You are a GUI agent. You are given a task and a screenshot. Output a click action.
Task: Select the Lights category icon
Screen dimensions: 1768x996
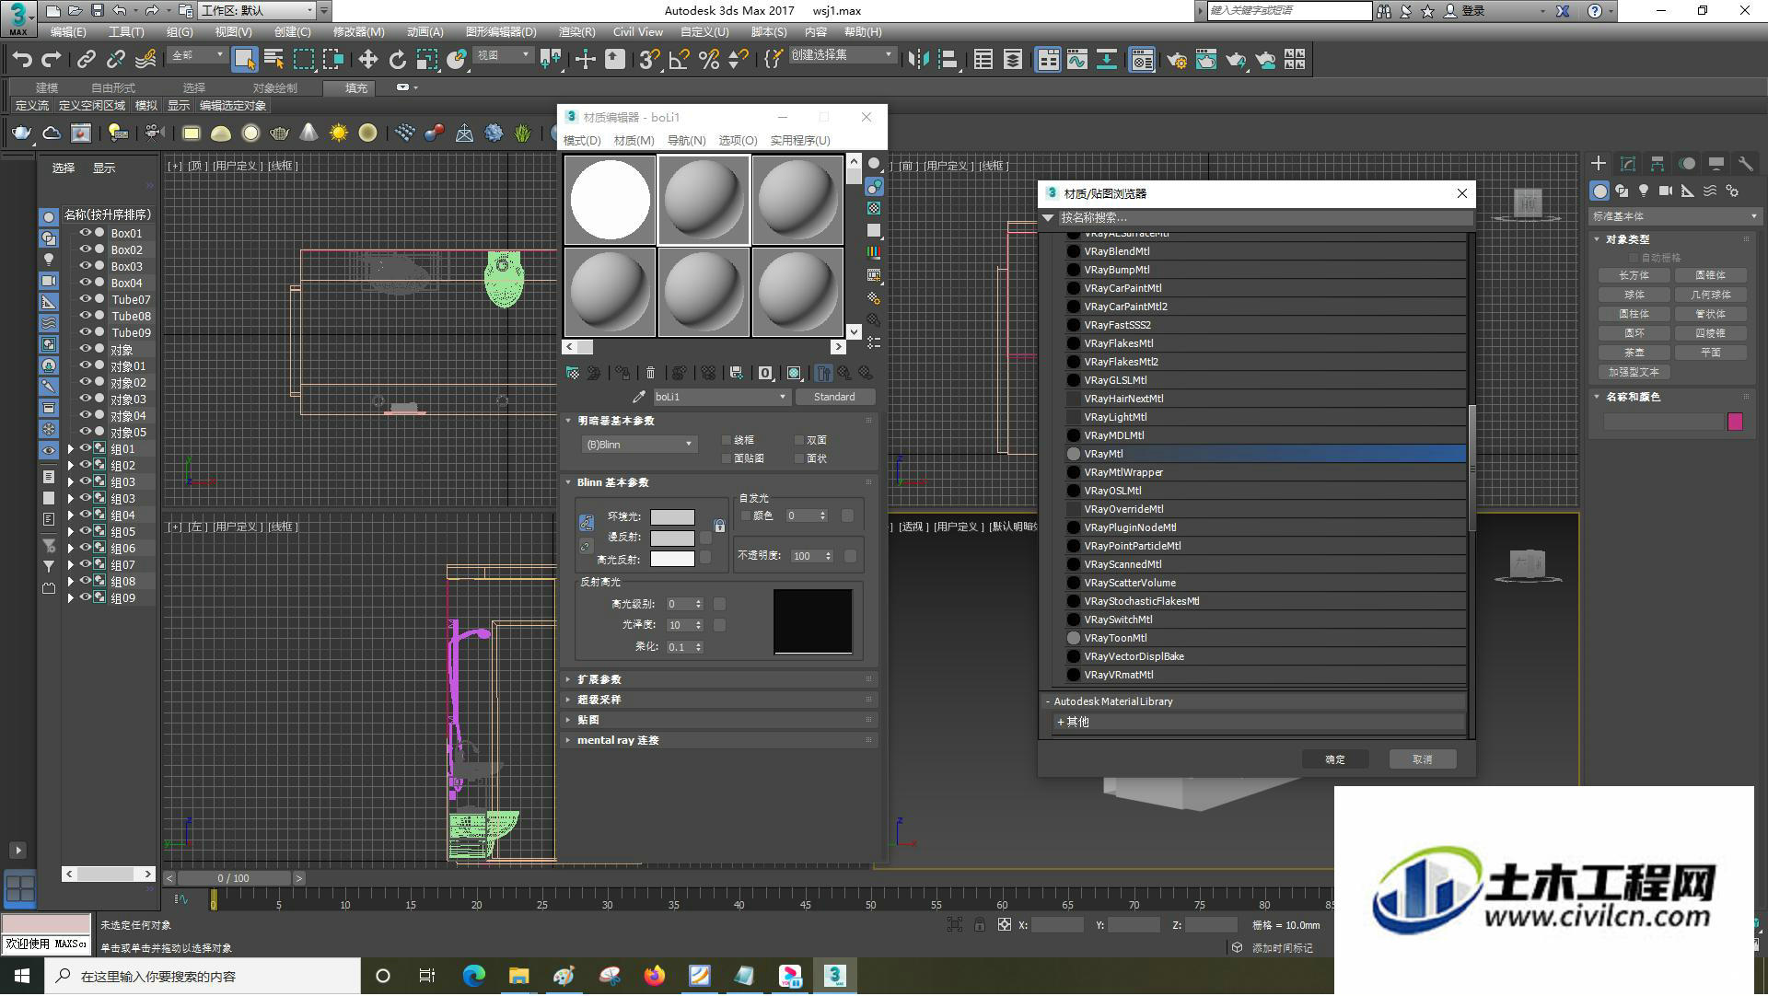[1644, 191]
